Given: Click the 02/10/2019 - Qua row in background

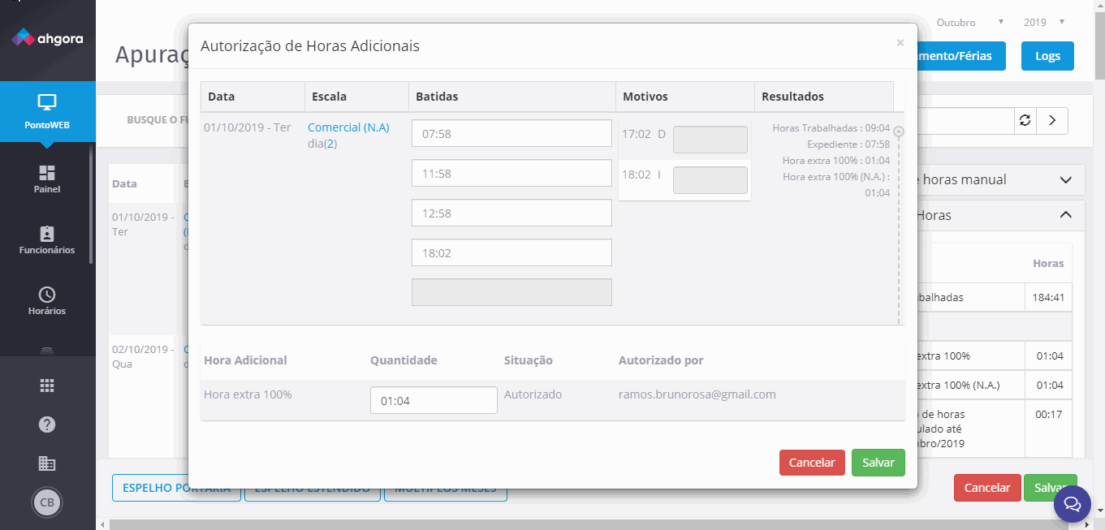Looking at the screenshot, I should point(142,356).
